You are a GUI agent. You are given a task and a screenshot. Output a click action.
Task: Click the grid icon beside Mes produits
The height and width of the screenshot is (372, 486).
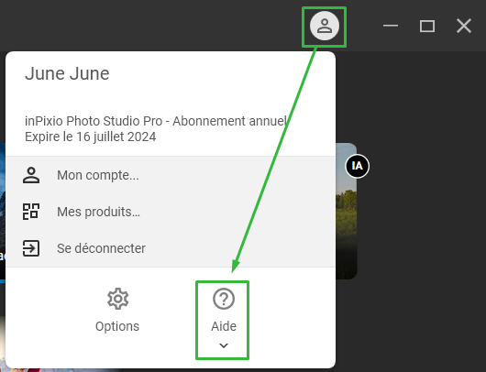(x=31, y=212)
